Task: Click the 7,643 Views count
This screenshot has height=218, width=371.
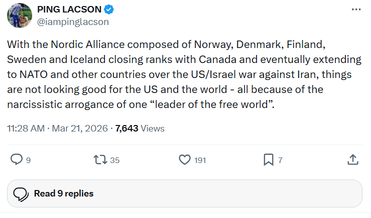Action: click(x=128, y=128)
